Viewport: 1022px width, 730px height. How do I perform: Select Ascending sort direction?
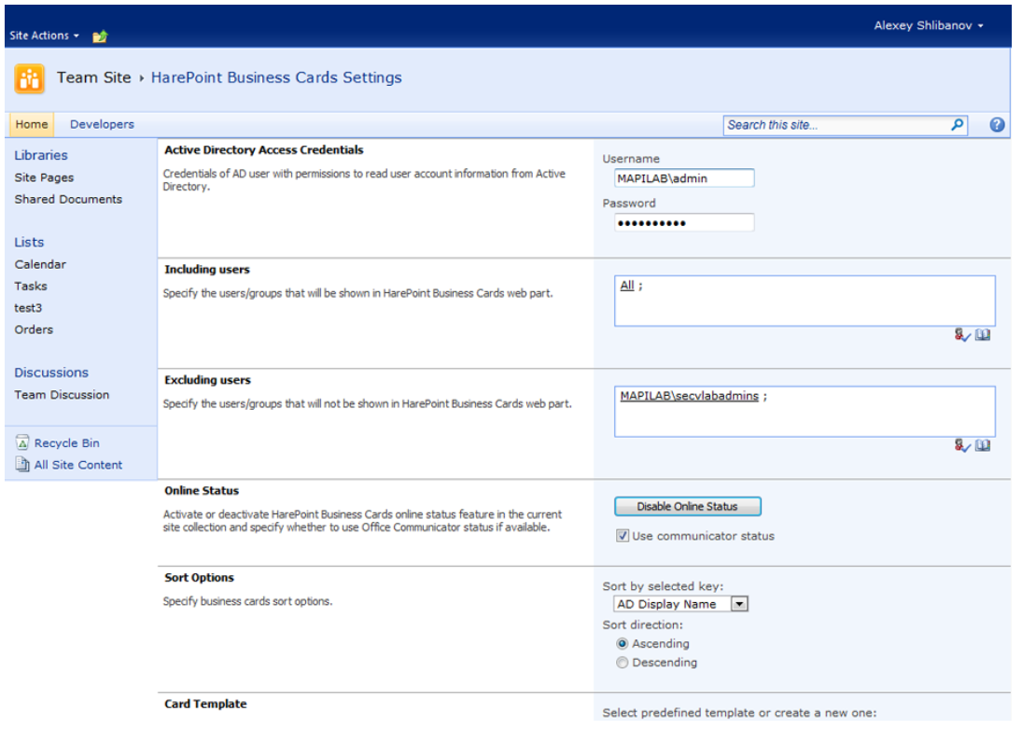pyautogui.click(x=623, y=644)
